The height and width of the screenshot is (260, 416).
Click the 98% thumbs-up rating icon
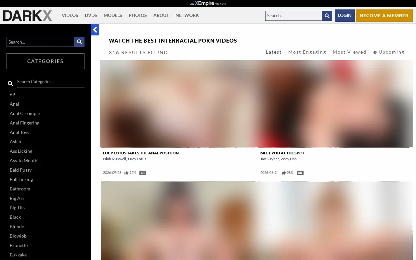284,173
